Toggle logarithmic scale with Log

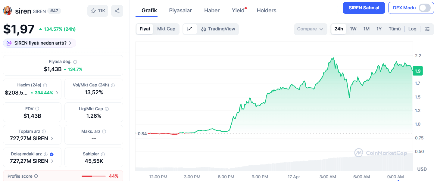pyautogui.click(x=412, y=29)
